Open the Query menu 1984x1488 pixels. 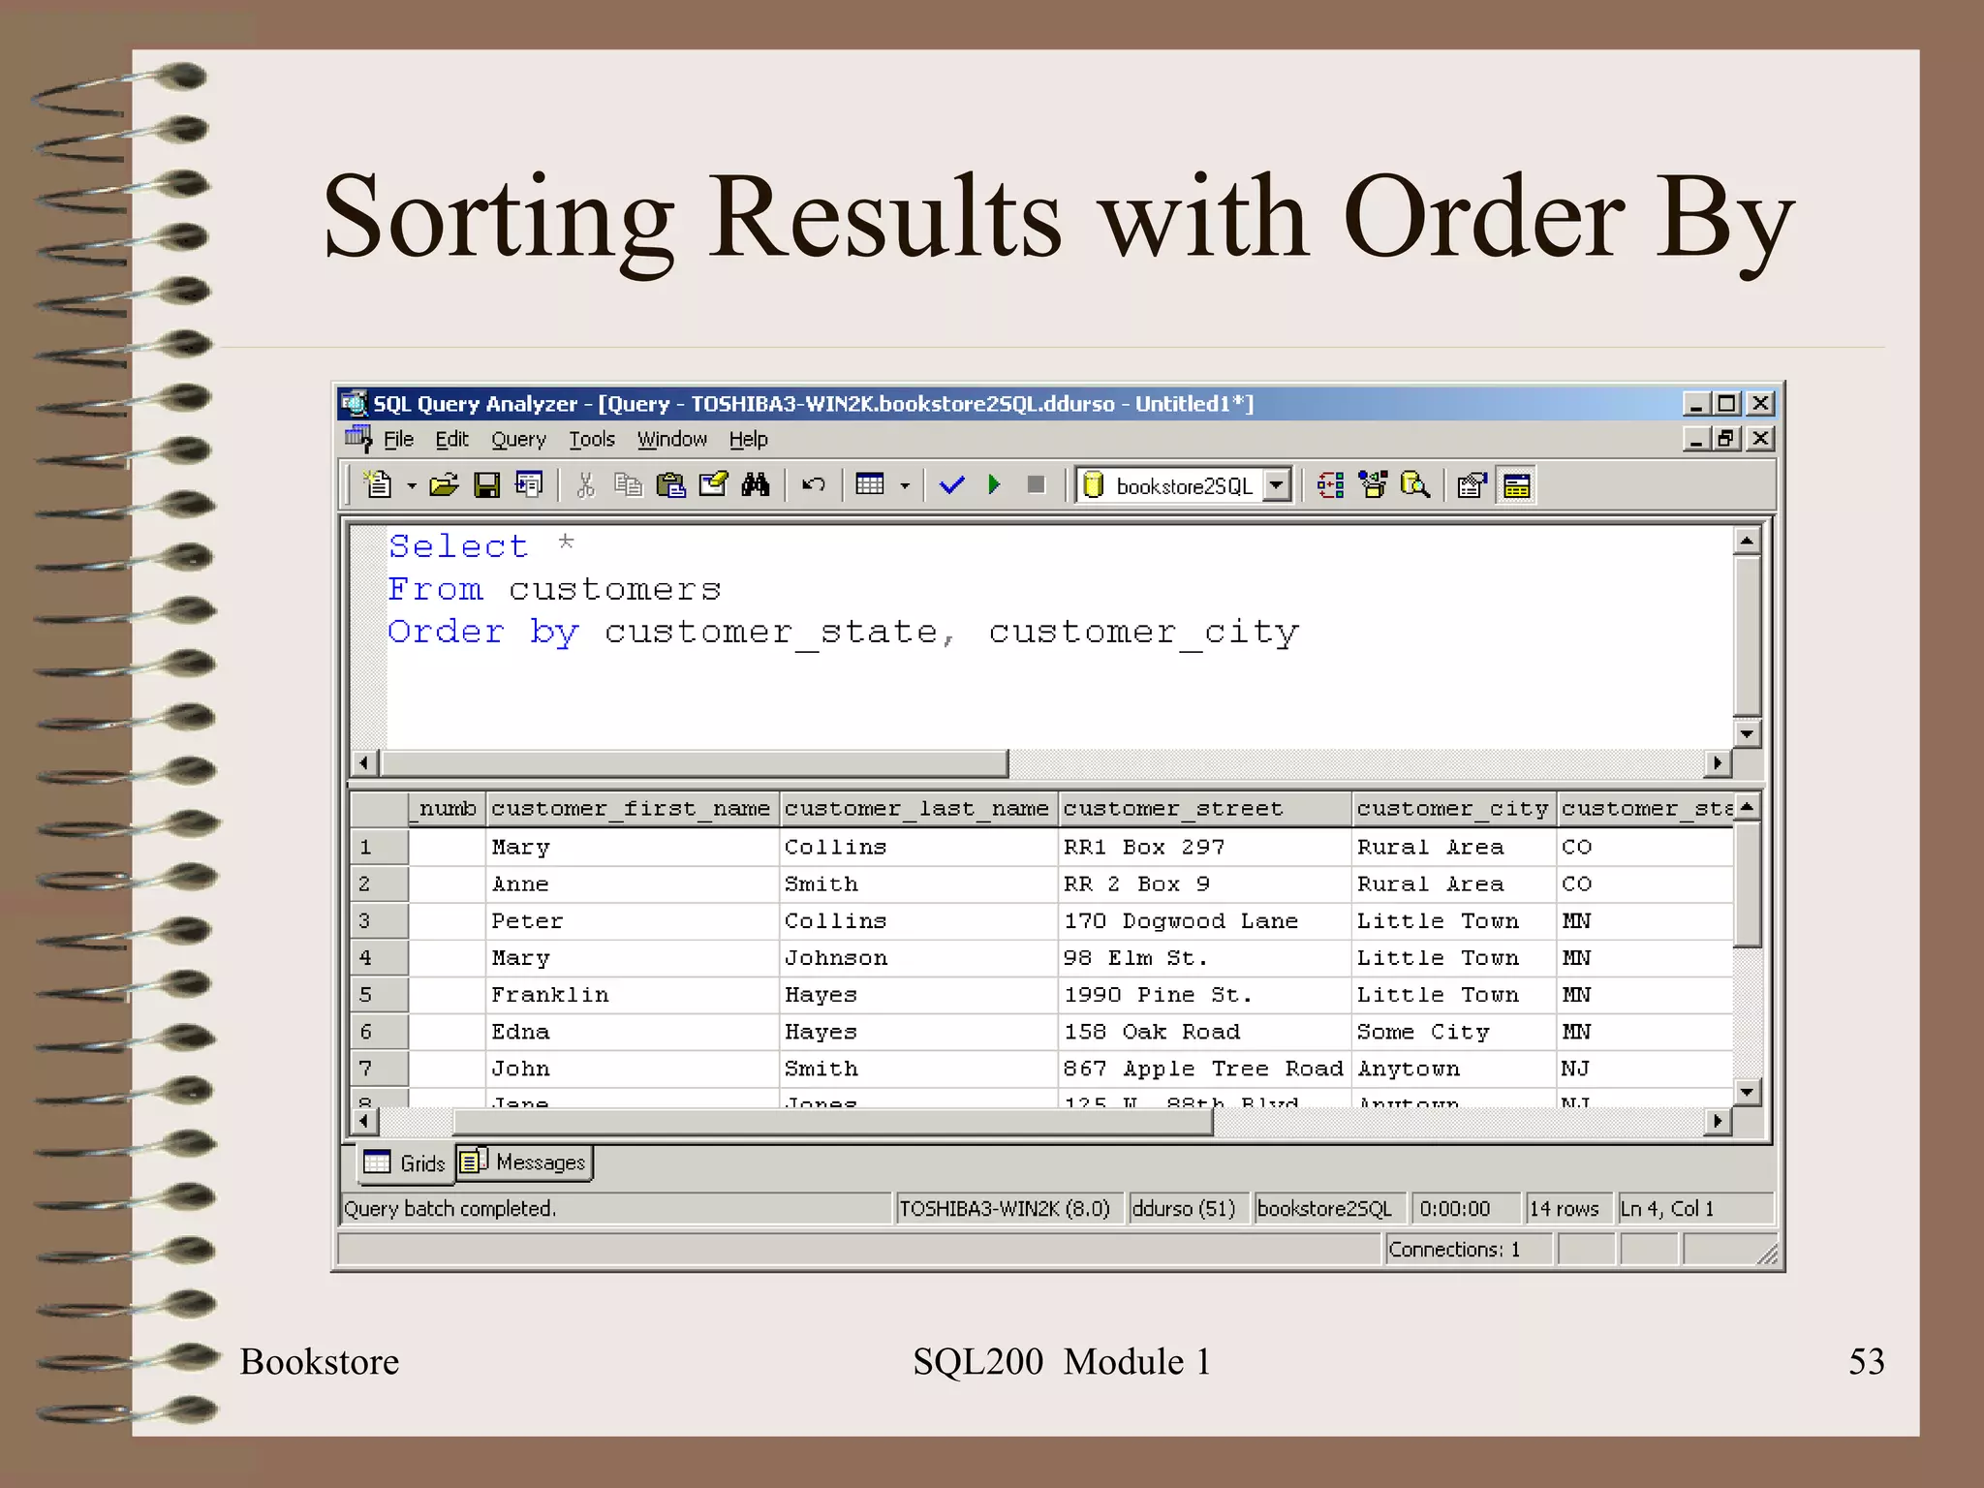(518, 440)
